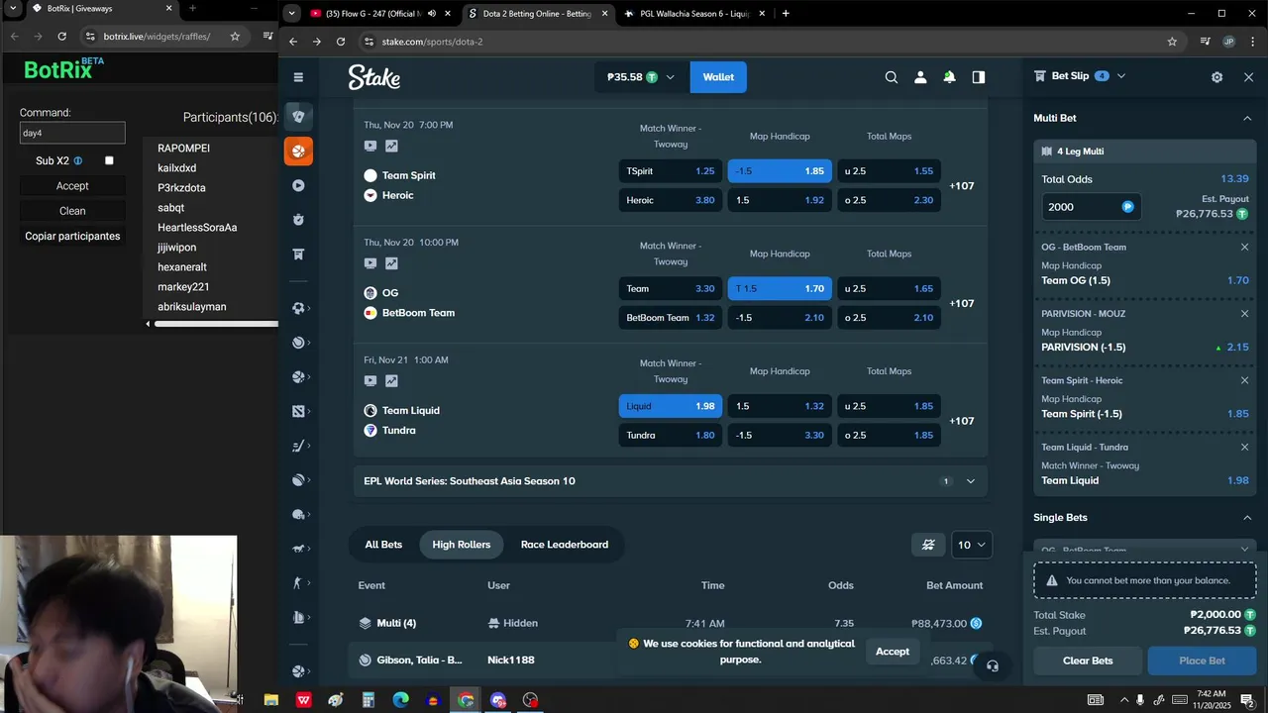1268x713 pixels.
Task: Click BotRix Accept button
Action: (x=72, y=186)
